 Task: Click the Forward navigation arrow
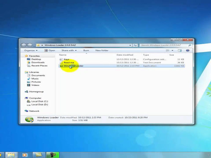point(30,45)
